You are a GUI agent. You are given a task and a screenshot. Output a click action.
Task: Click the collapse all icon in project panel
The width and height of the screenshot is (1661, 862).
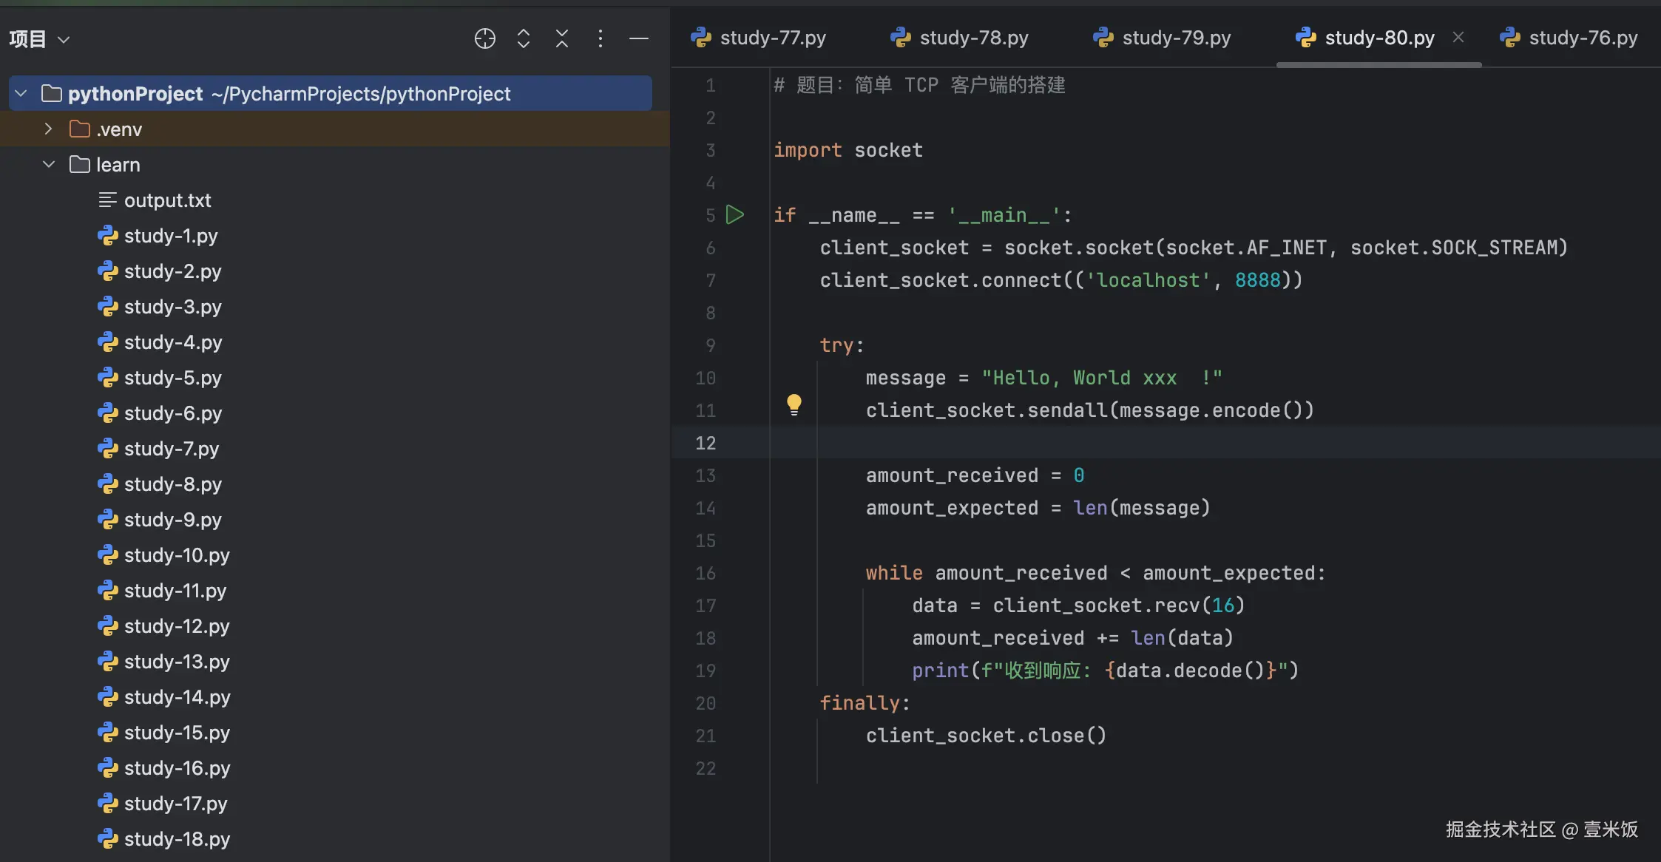click(562, 38)
